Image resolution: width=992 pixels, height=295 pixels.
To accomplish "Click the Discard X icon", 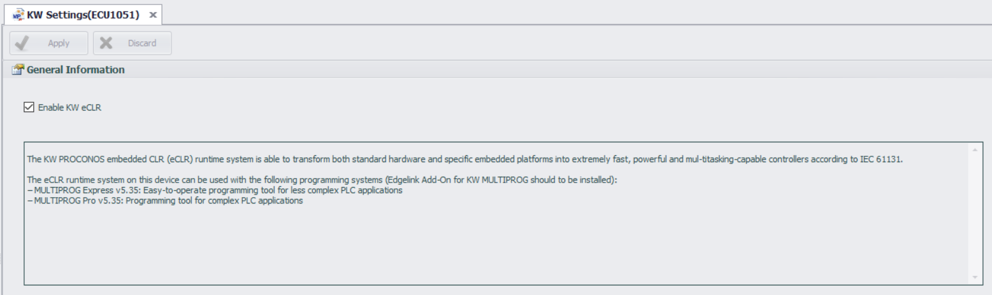I will pos(106,43).
